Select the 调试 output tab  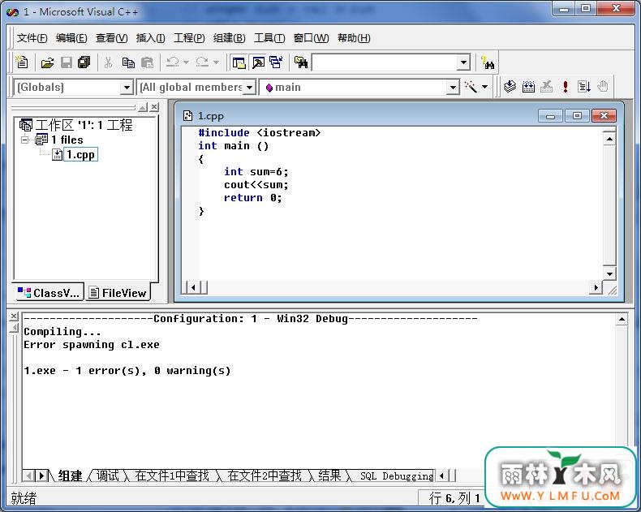pyautogui.click(x=107, y=475)
